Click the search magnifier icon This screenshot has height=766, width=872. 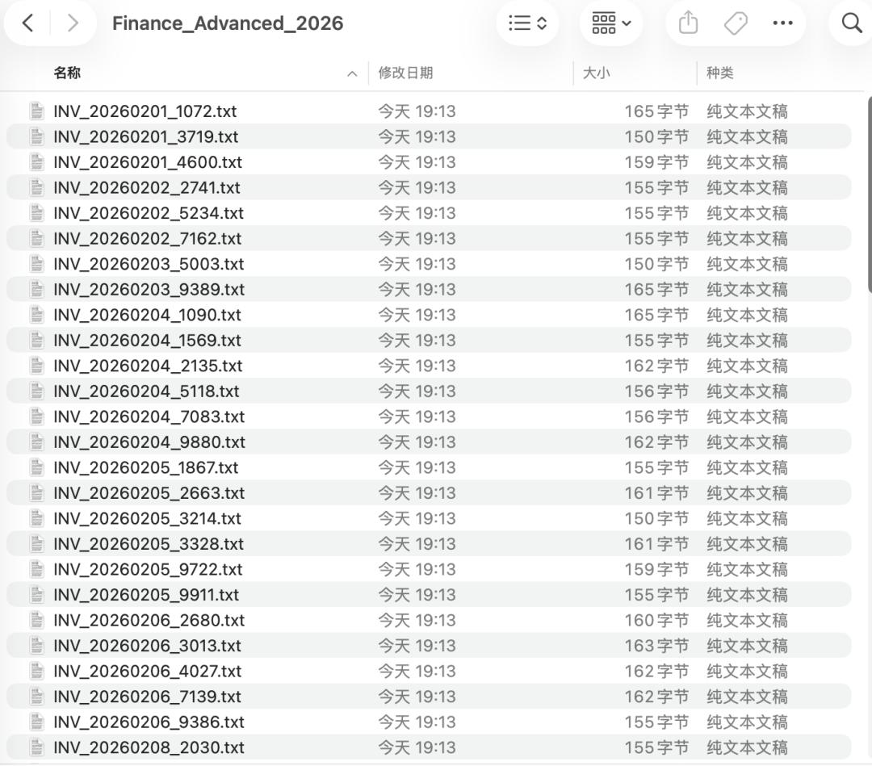pos(852,23)
